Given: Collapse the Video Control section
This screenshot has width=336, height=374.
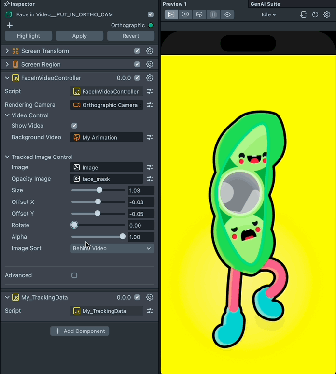Looking at the screenshot, I should 7,115.
